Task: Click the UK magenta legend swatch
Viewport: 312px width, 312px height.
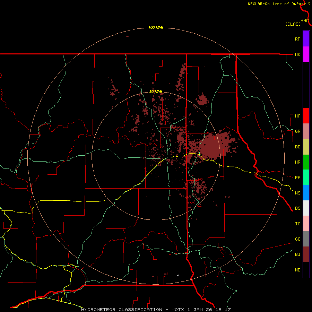Action: point(306,54)
